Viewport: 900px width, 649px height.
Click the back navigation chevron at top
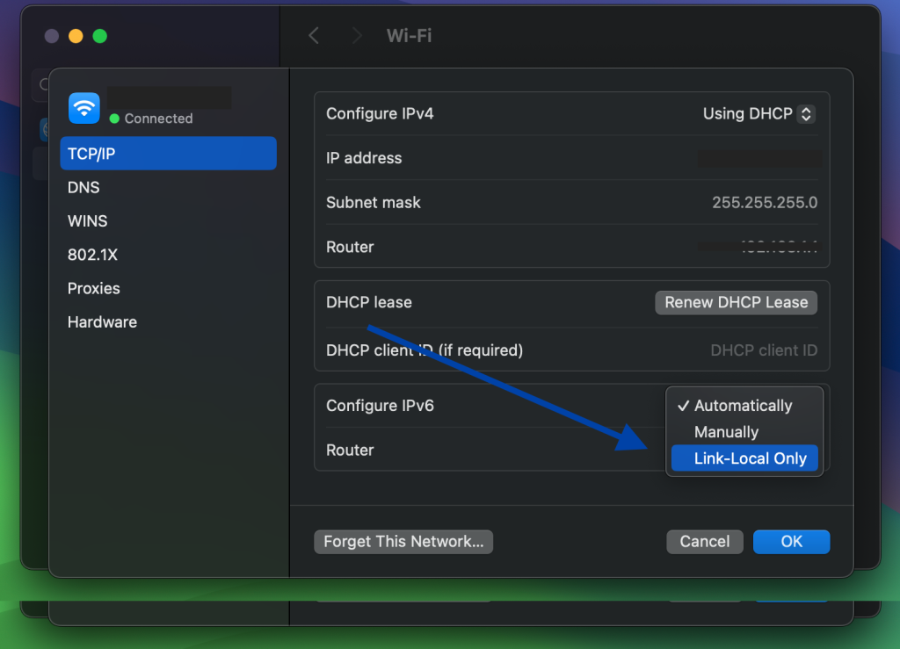point(314,35)
